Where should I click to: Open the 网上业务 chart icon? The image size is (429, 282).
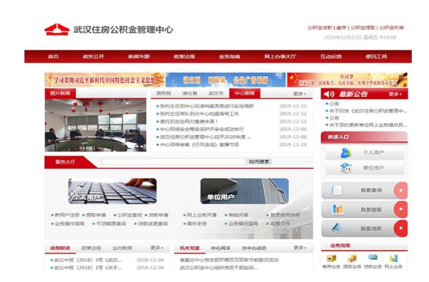tap(393, 258)
